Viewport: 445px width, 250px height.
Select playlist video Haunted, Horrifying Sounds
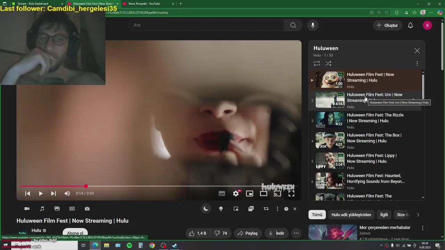365,181
